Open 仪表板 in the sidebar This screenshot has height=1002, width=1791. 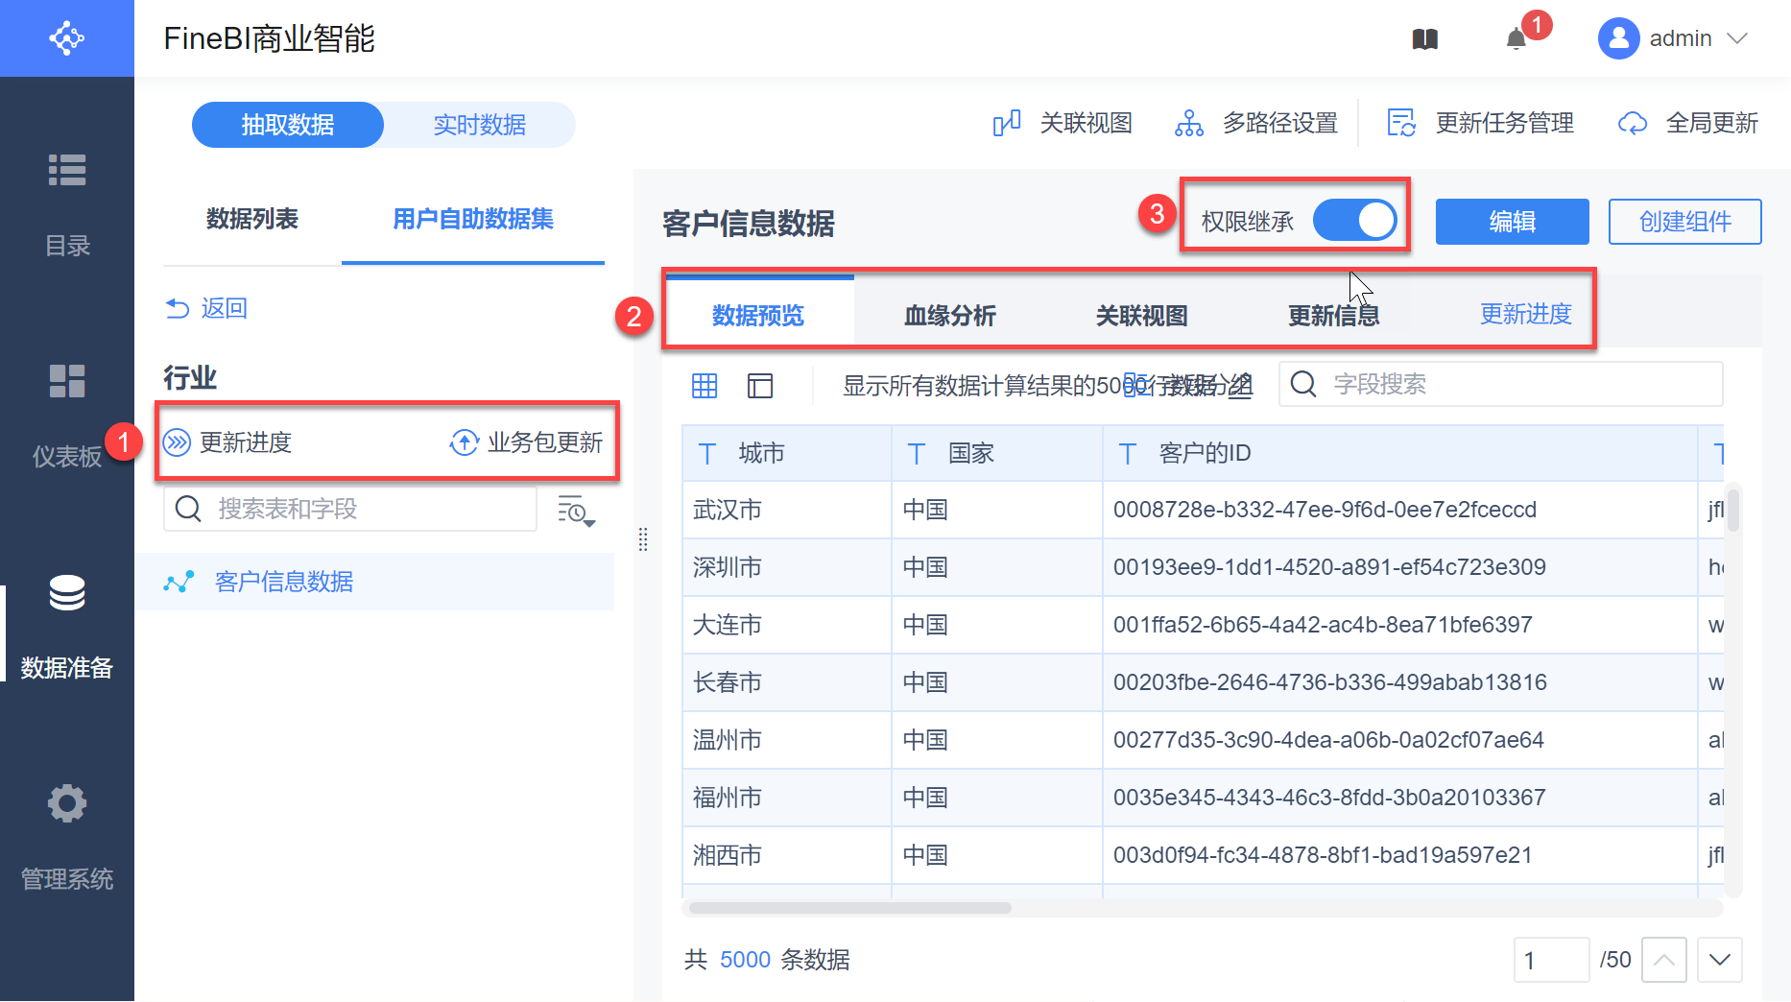pyautogui.click(x=67, y=416)
